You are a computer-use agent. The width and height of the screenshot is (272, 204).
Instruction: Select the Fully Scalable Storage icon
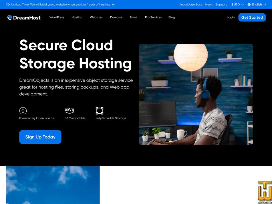point(99,111)
